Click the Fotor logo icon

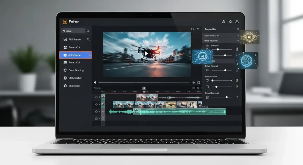[65, 22]
